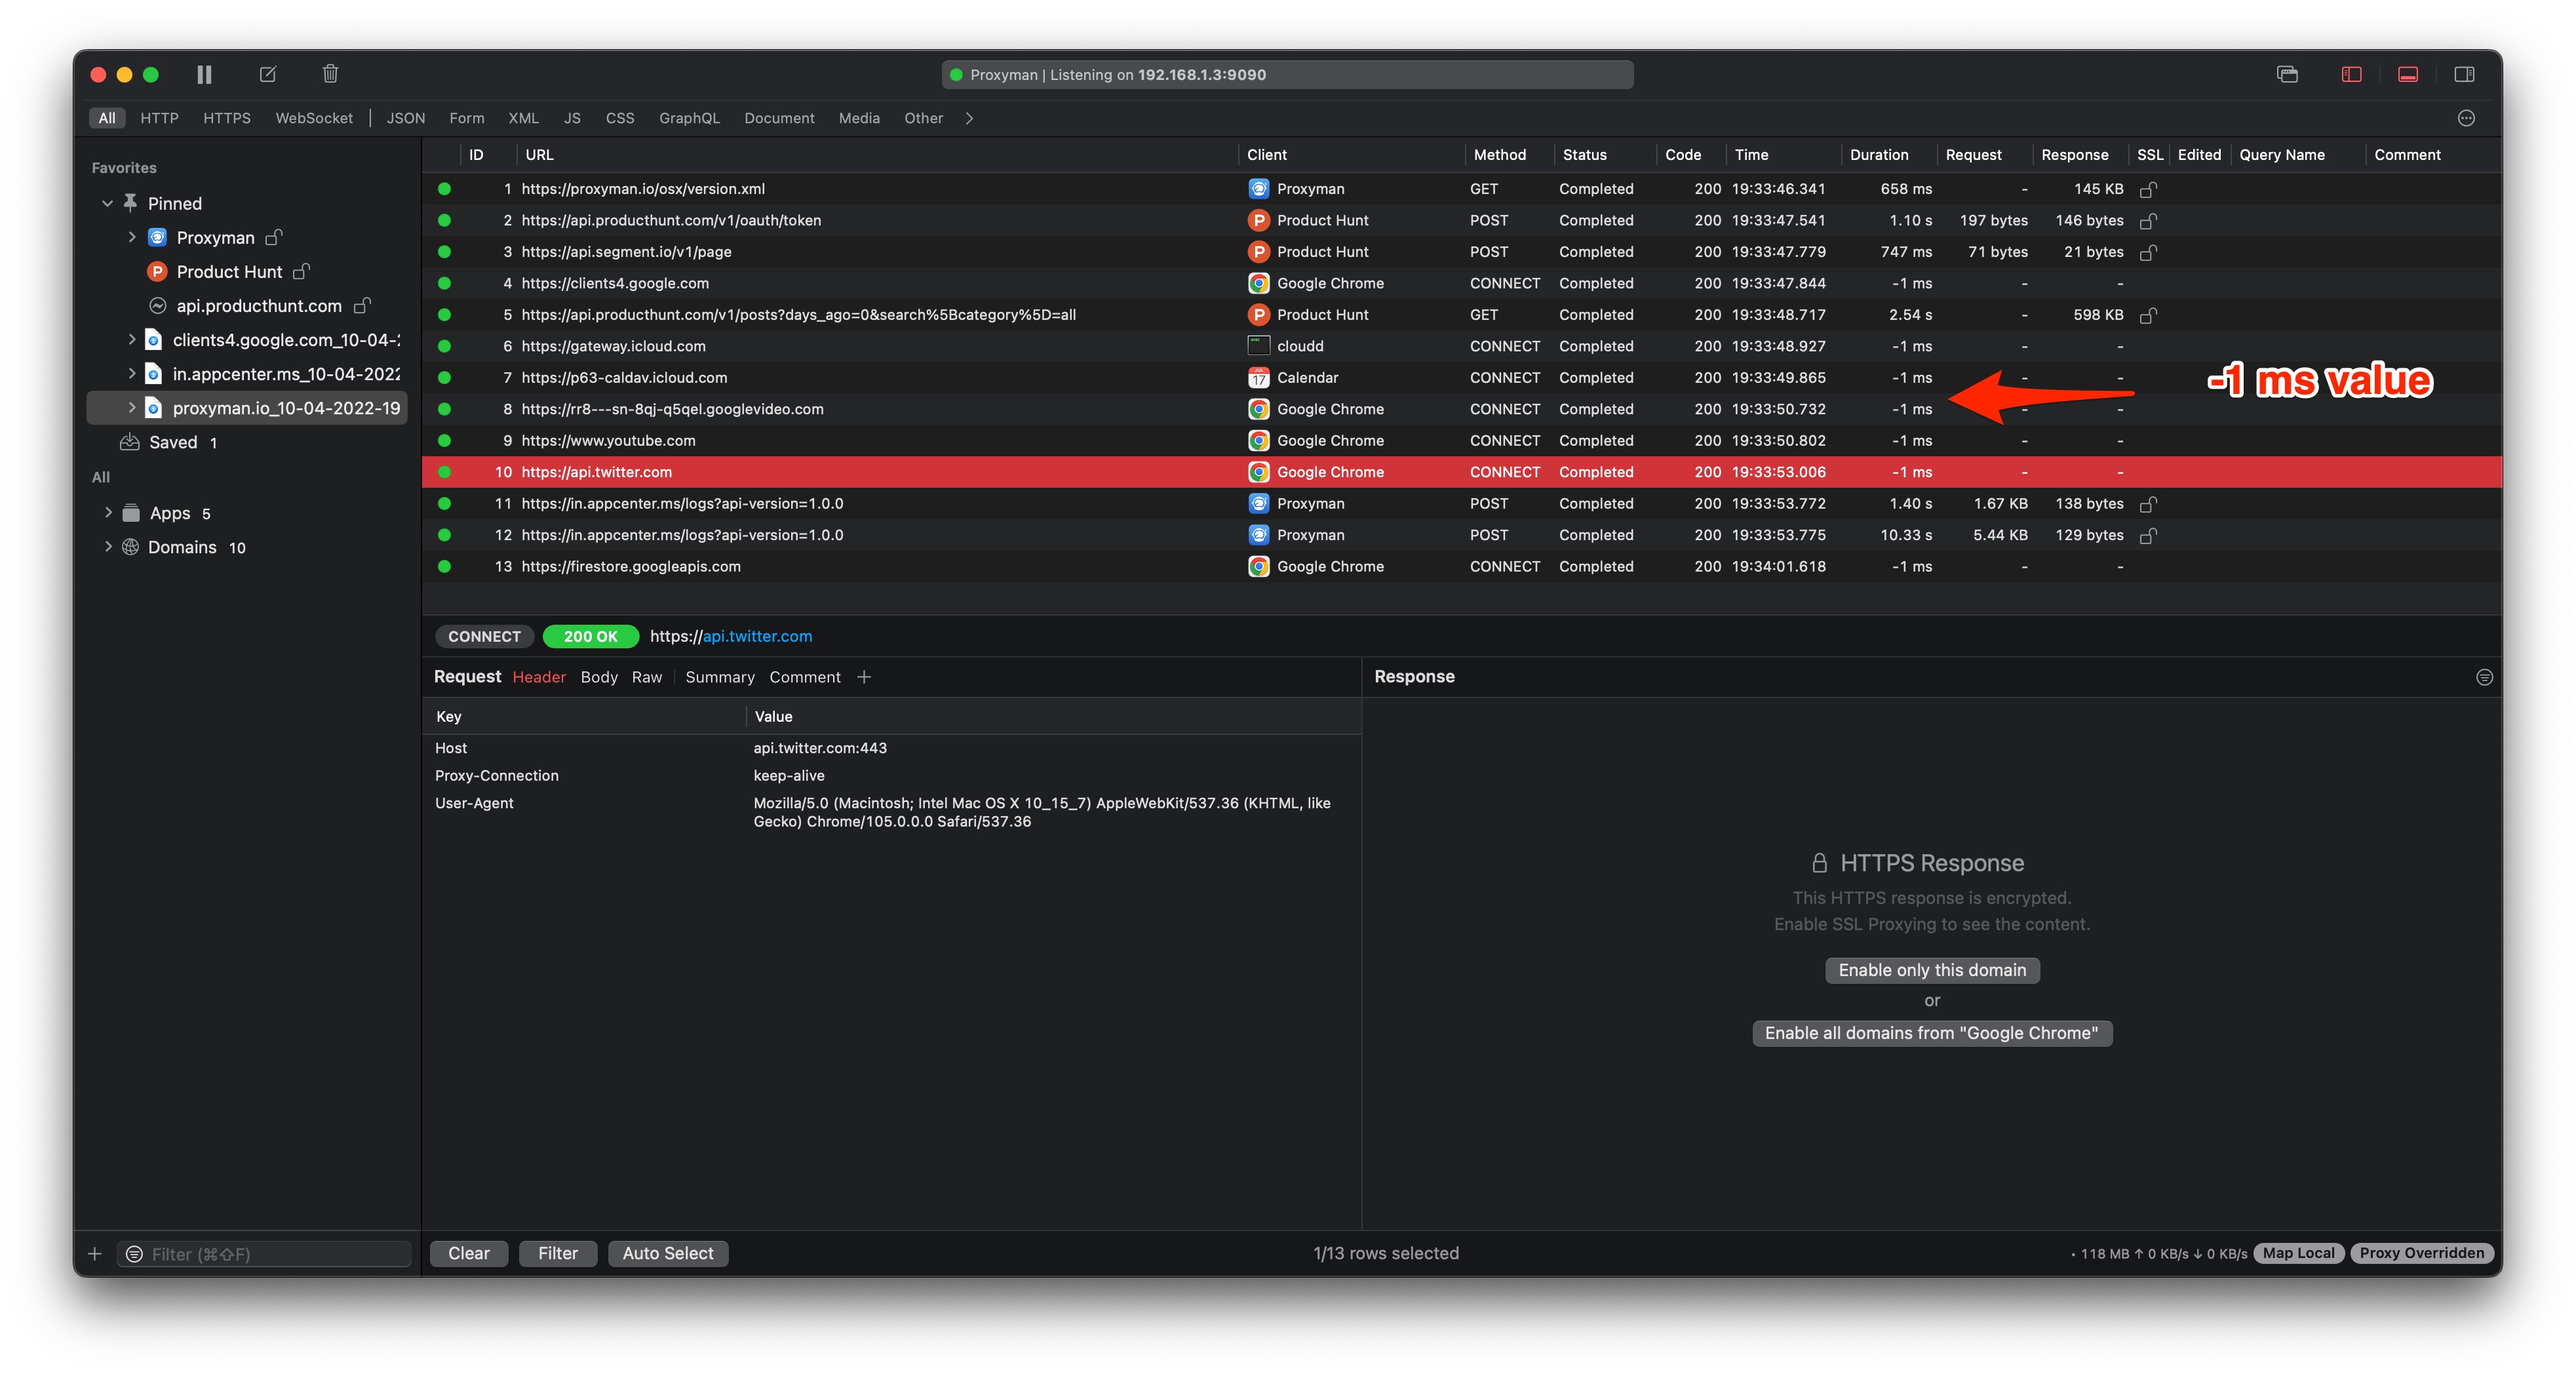This screenshot has width=2576, height=1374.
Task: Expand the Apps section
Action: coord(109,512)
